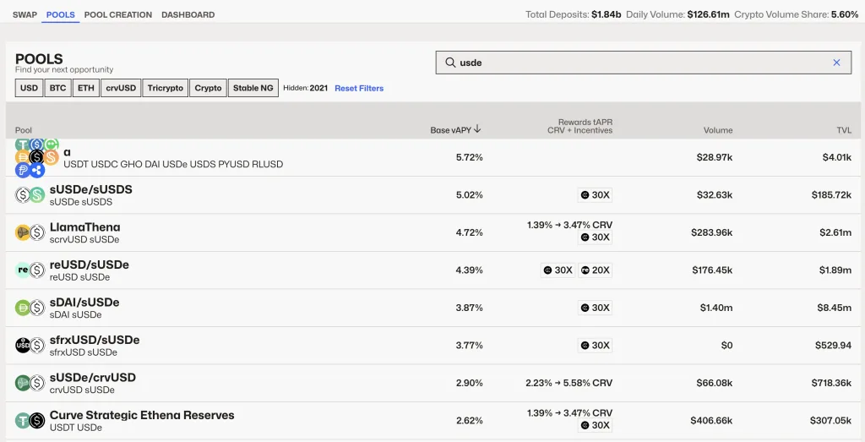Screen dimensions: 865x442
Task: Toggle the Tricrypto filter chip
Action: [166, 88]
